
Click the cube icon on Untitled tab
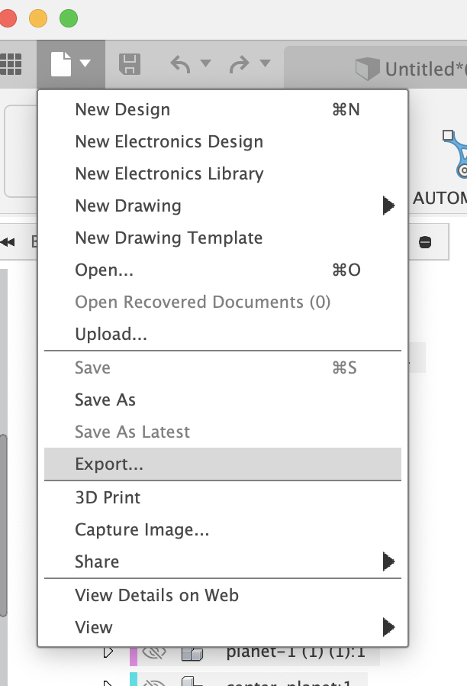coord(368,69)
